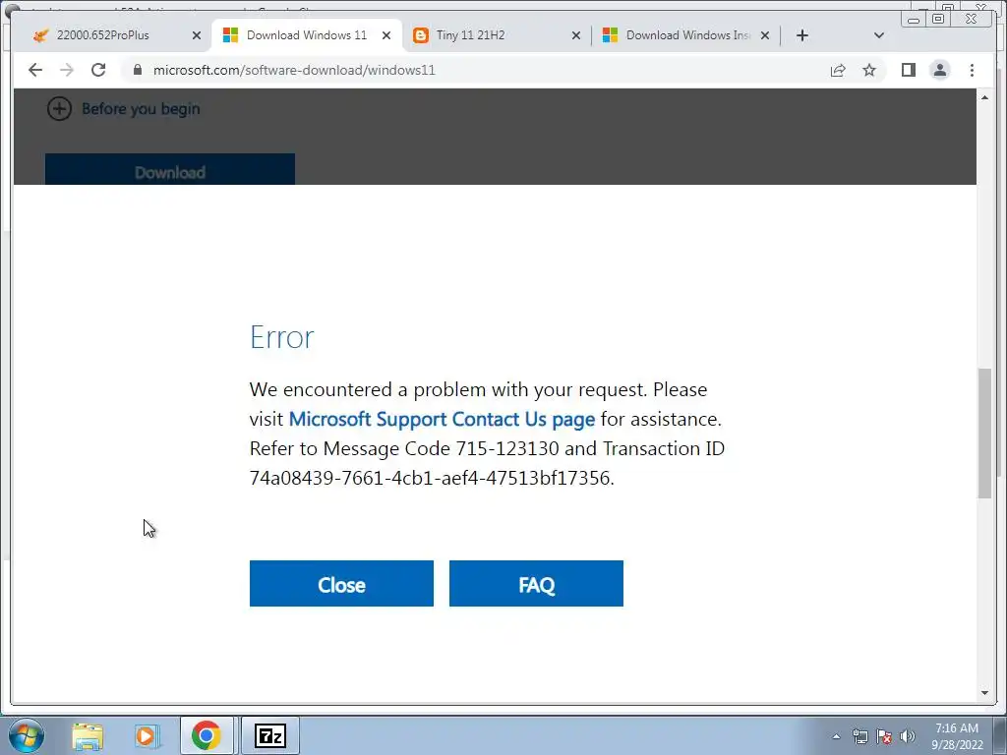Close the Download Windows 11 tab
The height and width of the screenshot is (755, 1007).
pos(385,35)
